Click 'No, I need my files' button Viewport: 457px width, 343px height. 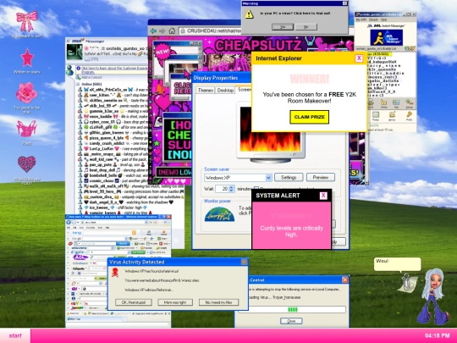click(218, 302)
